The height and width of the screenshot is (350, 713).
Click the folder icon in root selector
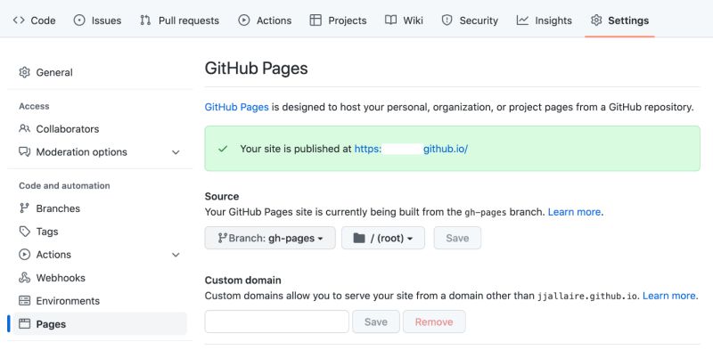(359, 238)
